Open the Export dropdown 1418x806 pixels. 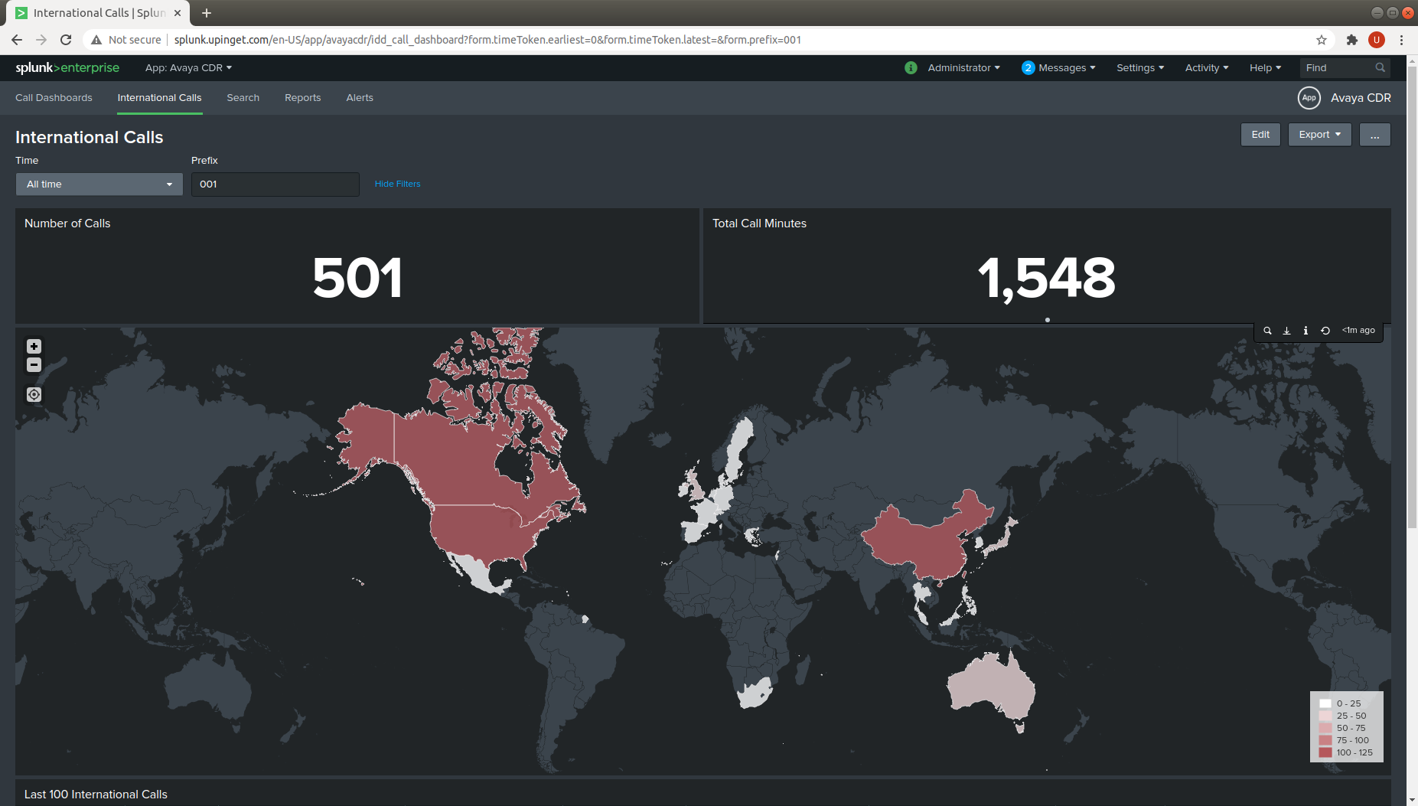tap(1320, 135)
